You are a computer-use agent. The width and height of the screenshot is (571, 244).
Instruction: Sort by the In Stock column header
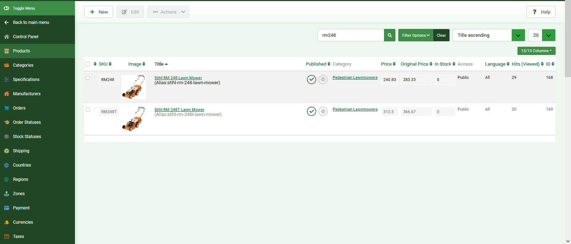[x=445, y=64]
